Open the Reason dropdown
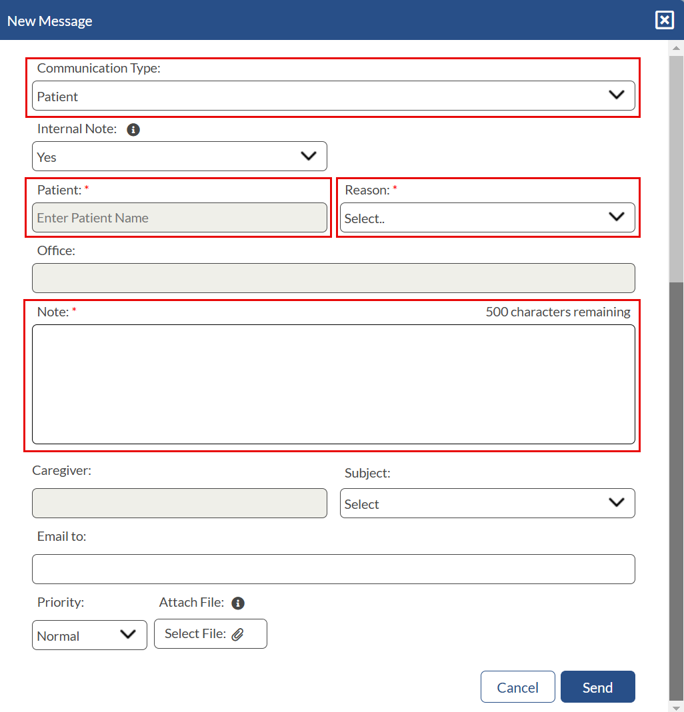 pos(487,218)
